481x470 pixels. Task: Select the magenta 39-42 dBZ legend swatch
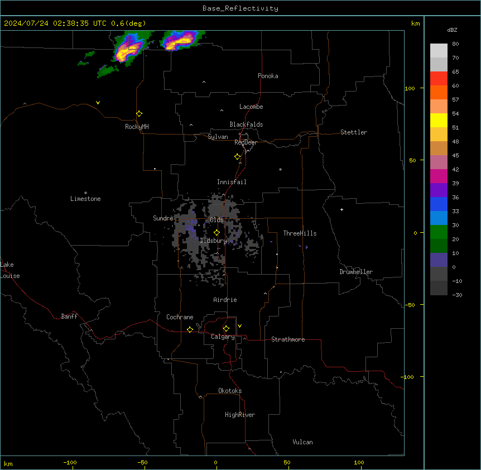pos(439,176)
